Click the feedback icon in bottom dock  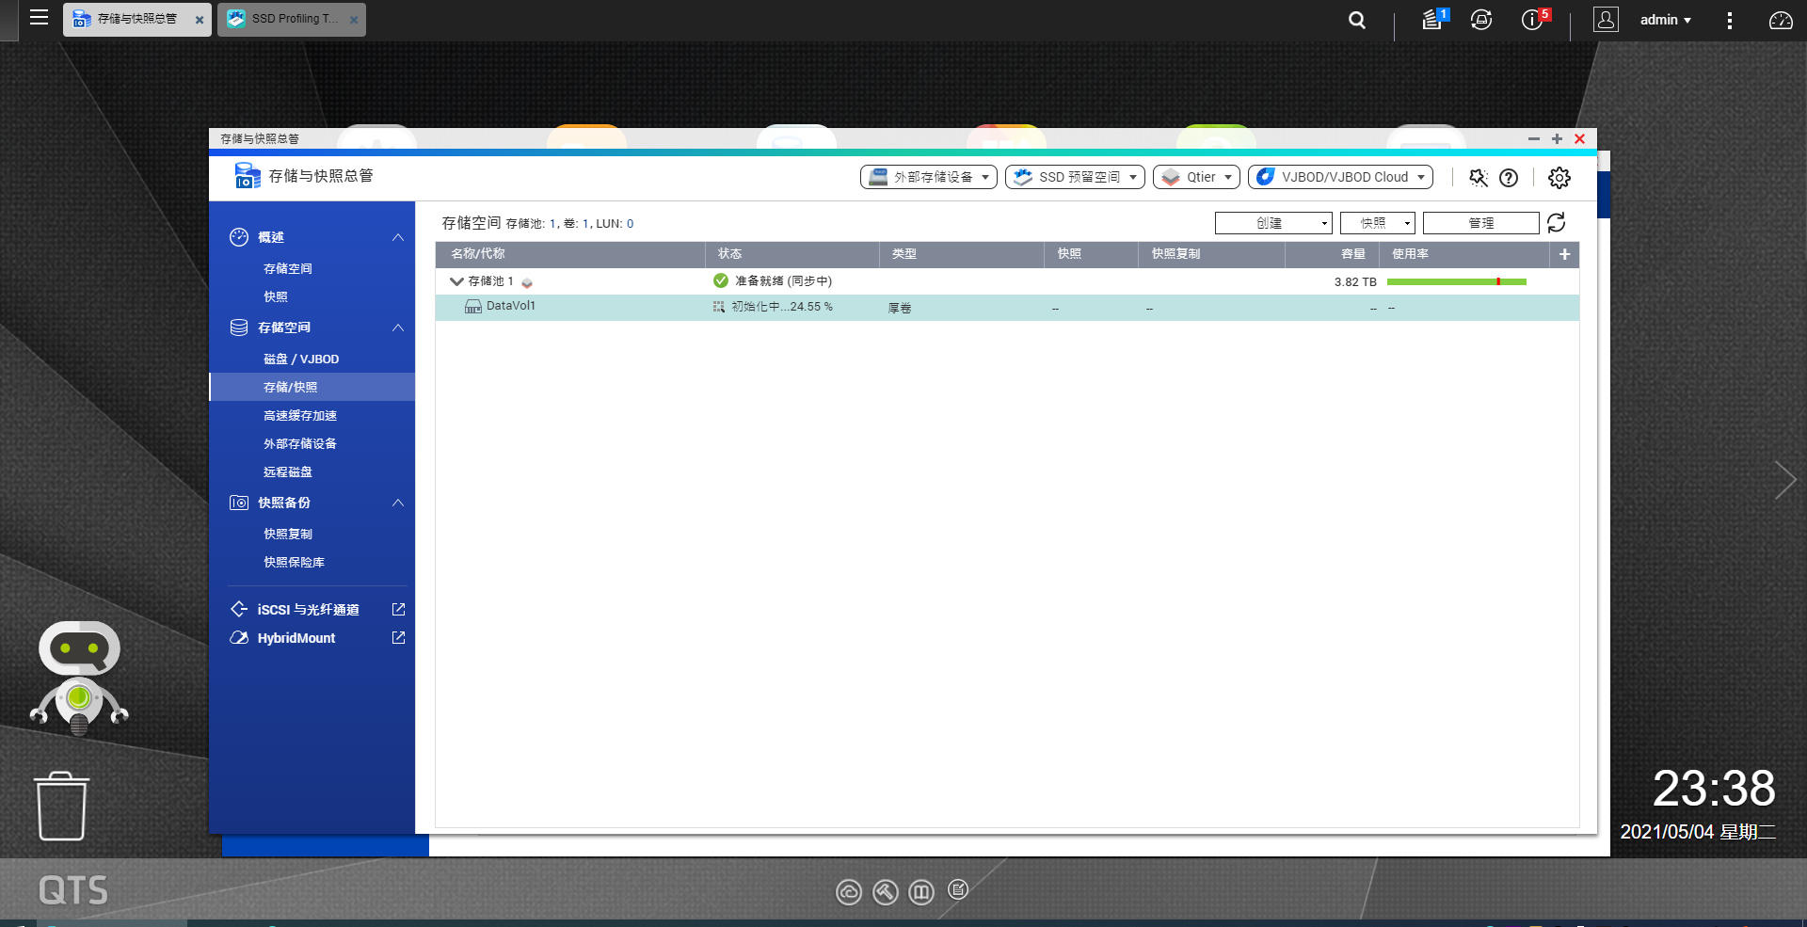[x=958, y=889]
